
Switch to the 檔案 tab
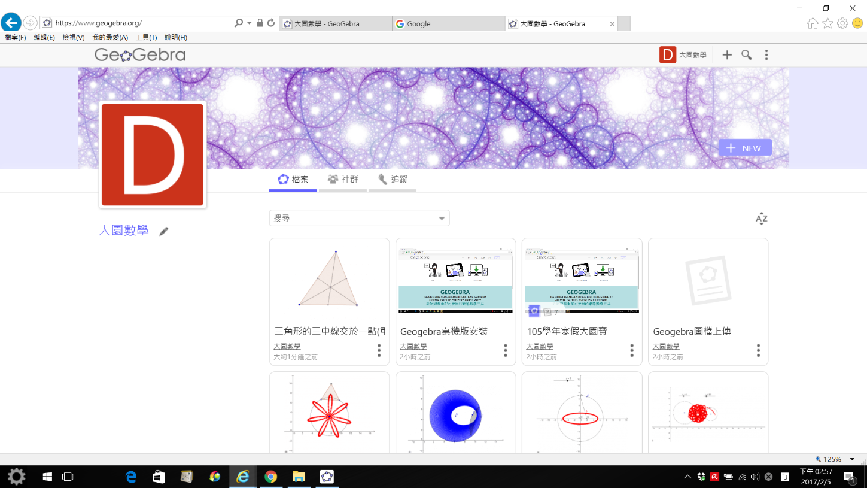click(293, 180)
